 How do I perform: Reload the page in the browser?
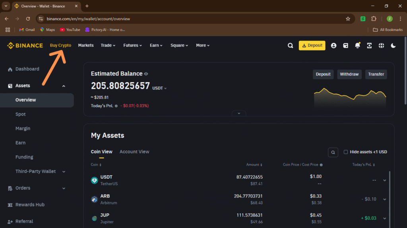(x=28, y=19)
